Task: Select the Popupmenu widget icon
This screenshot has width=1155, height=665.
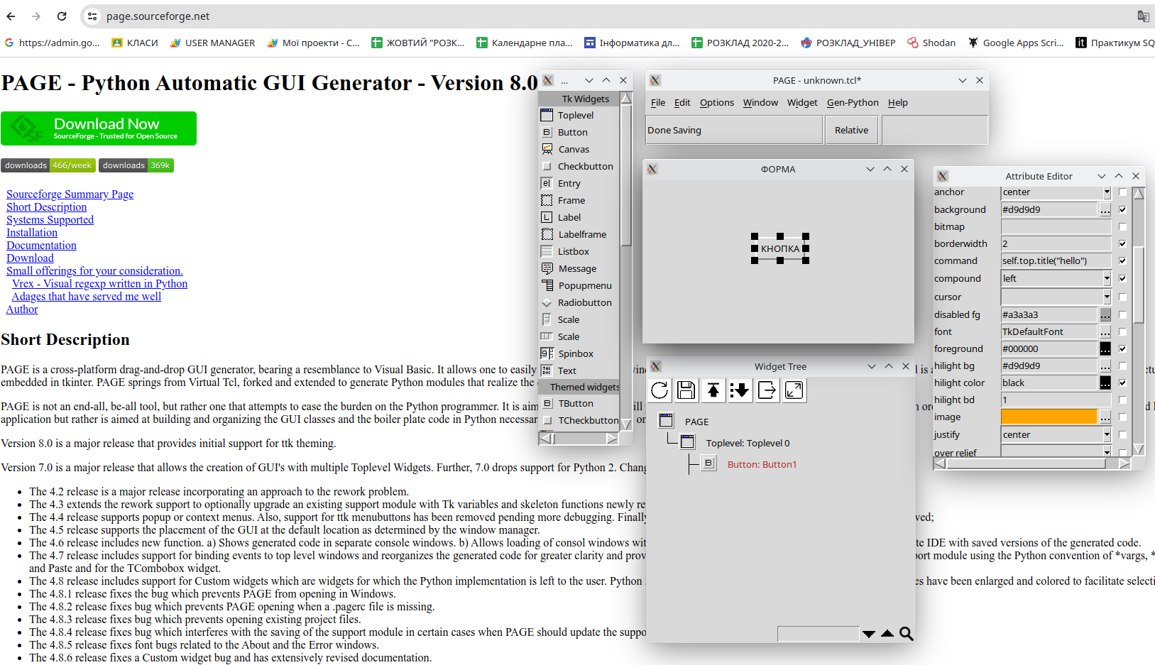Action: pyautogui.click(x=547, y=285)
